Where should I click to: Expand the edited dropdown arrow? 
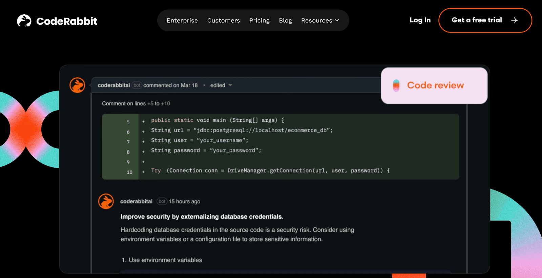coord(230,85)
